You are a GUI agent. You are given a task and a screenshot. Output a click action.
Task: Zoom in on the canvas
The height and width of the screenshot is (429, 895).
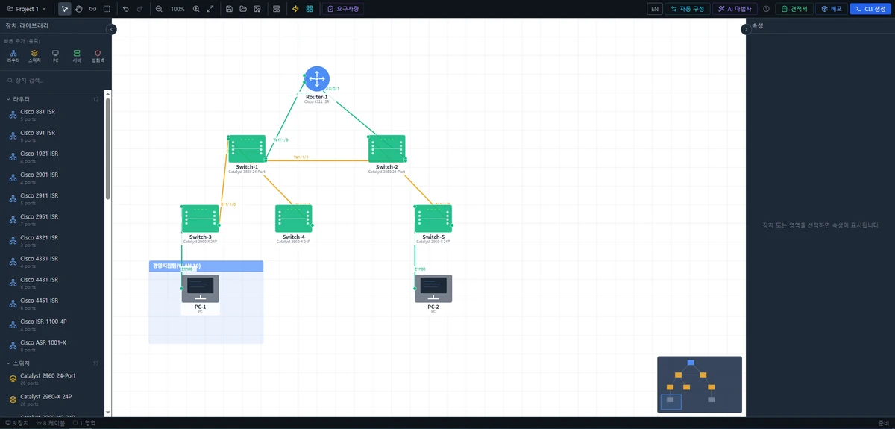coord(196,9)
